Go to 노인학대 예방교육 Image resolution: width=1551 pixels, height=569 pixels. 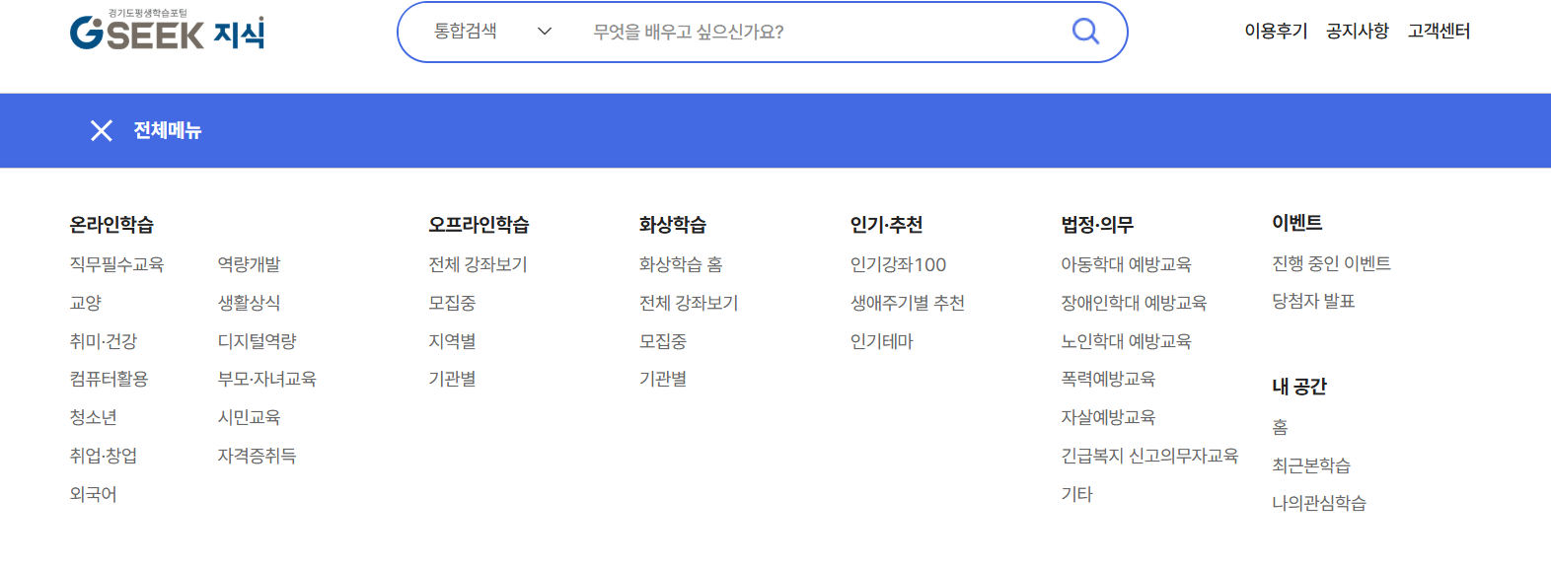(x=1127, y=341)
